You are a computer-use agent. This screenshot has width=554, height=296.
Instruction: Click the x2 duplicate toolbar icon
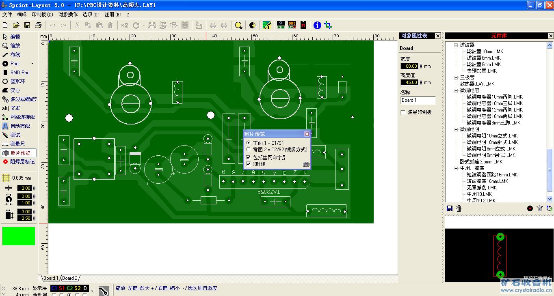tap(124, 25)
